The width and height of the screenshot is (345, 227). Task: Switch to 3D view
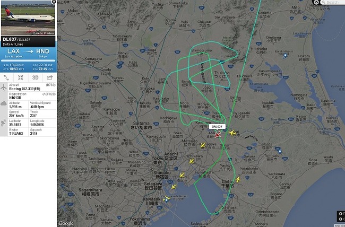click(x=35, y=77)
